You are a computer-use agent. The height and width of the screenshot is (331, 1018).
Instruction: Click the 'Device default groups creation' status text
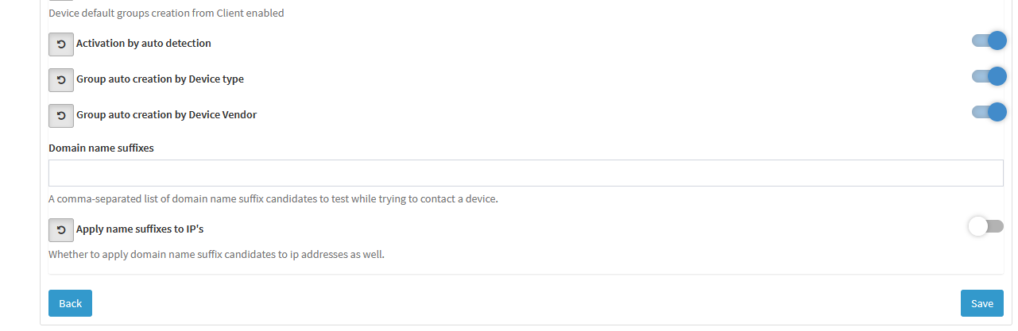click(x=166, y=13)
